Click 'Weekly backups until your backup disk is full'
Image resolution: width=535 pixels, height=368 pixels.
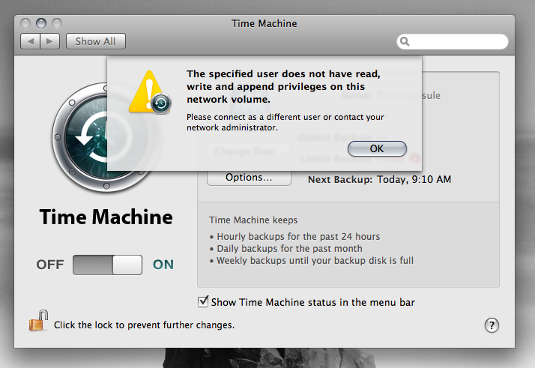[x=315, y=261]
